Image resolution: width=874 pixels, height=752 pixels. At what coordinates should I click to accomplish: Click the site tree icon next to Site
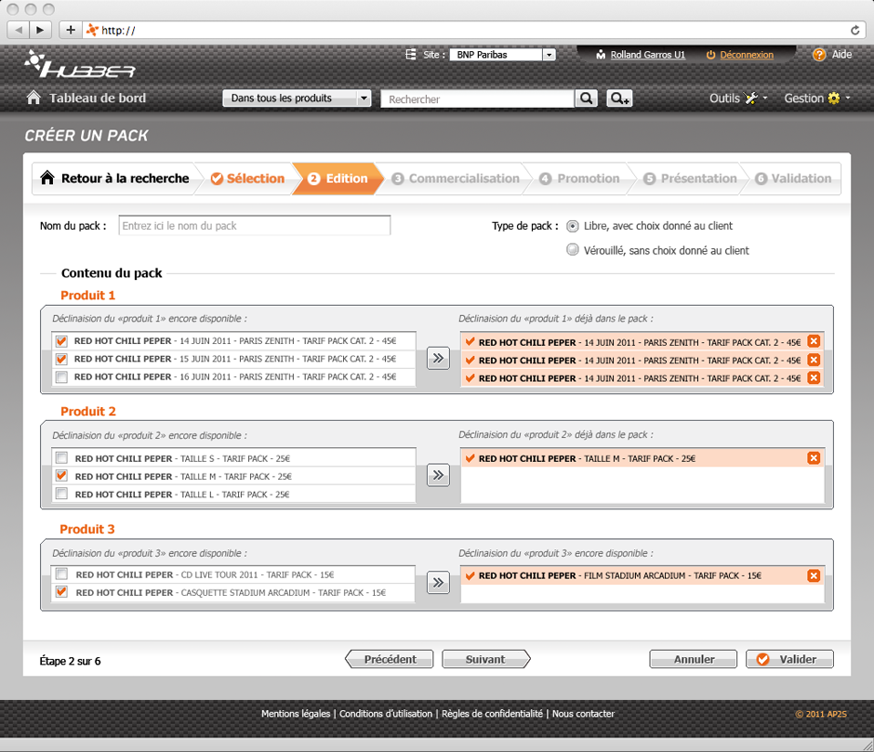[411, 55]
